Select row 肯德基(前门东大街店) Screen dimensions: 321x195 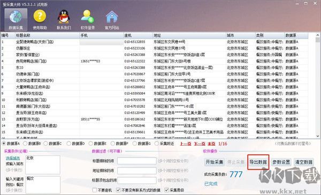pyautogui.click(x=155, y=107)
